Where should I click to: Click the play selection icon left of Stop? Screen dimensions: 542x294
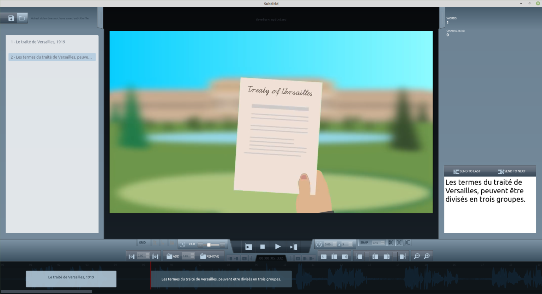248,247
